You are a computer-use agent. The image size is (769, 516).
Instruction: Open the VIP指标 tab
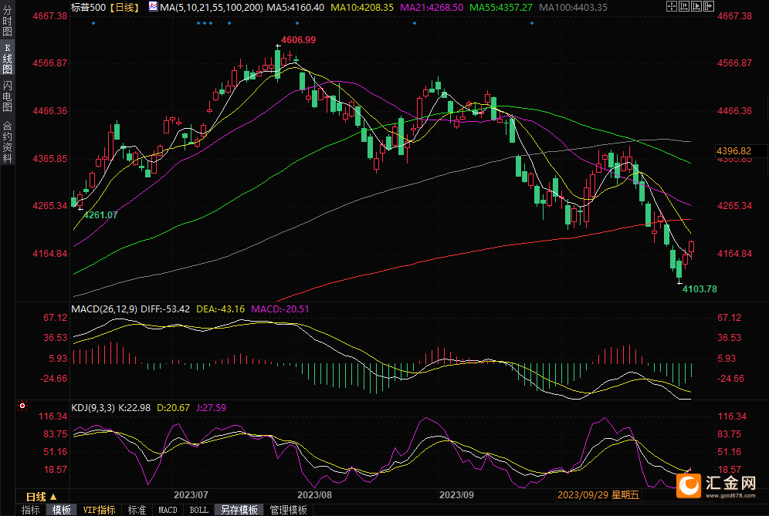pos(100,510)
